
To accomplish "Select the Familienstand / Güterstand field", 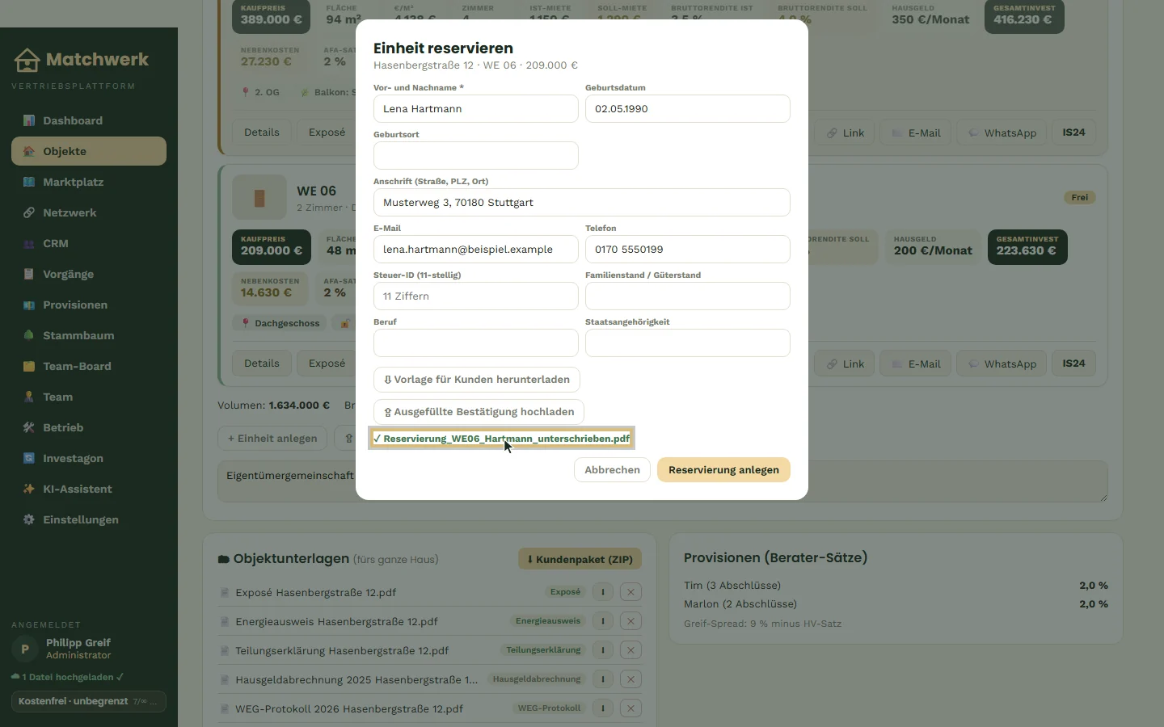I will [688, 296].
